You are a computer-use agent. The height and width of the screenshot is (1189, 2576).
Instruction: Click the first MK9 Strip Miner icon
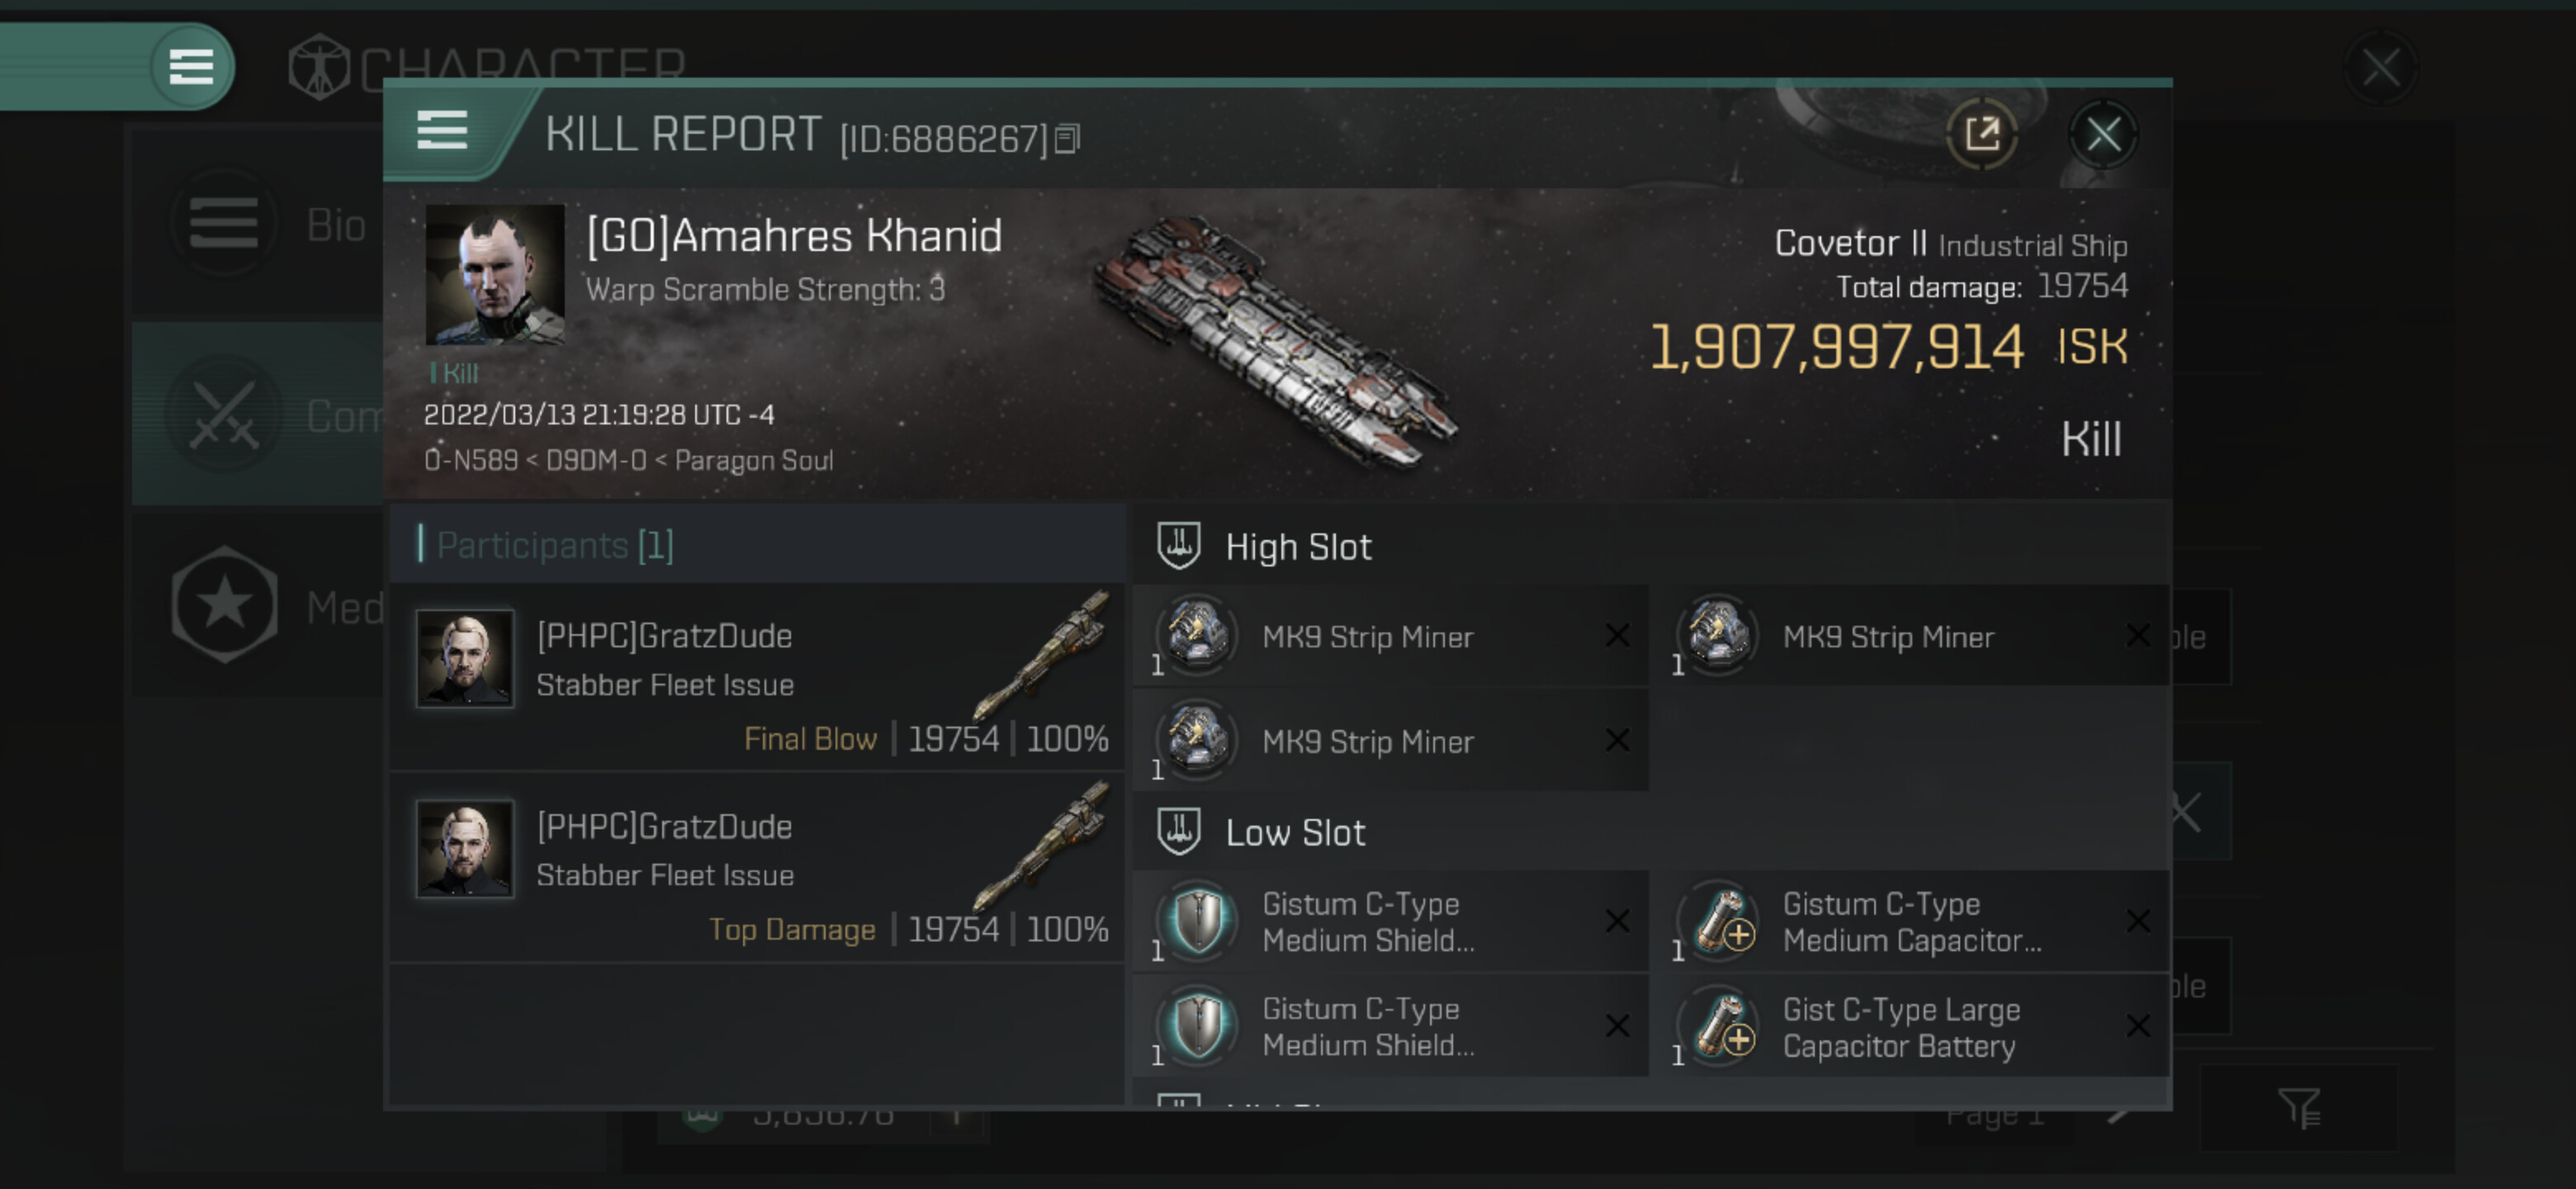(x=1197, y=635)
